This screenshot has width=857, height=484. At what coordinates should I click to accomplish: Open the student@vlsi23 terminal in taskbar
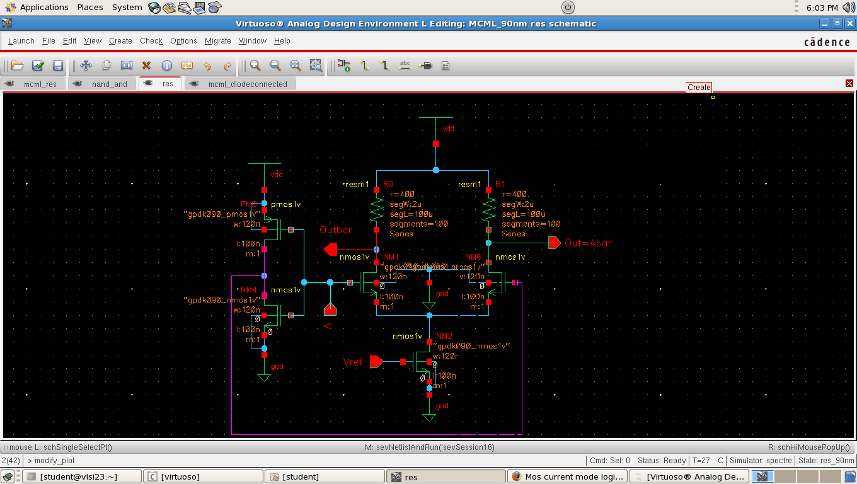(x=78, y=477)
